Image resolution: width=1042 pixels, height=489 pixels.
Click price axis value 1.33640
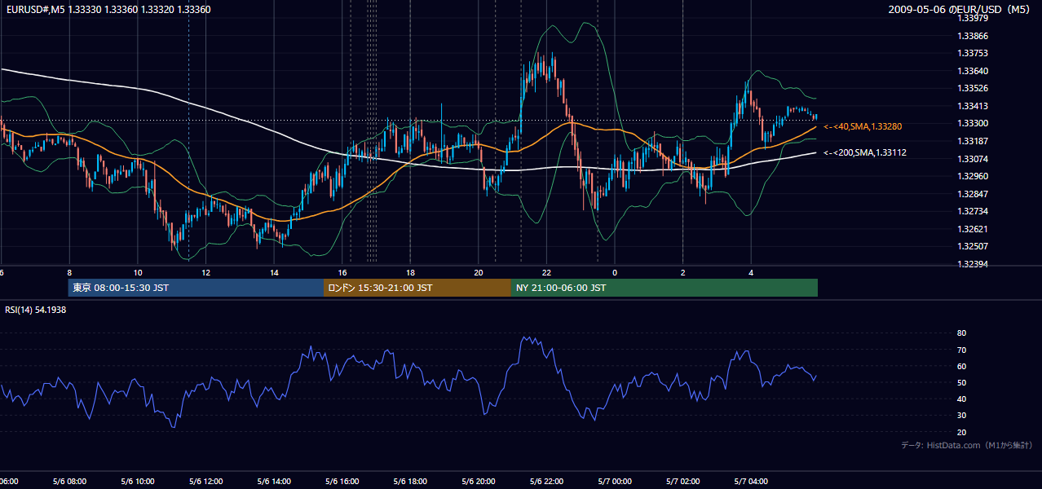[x=972, y=71]
